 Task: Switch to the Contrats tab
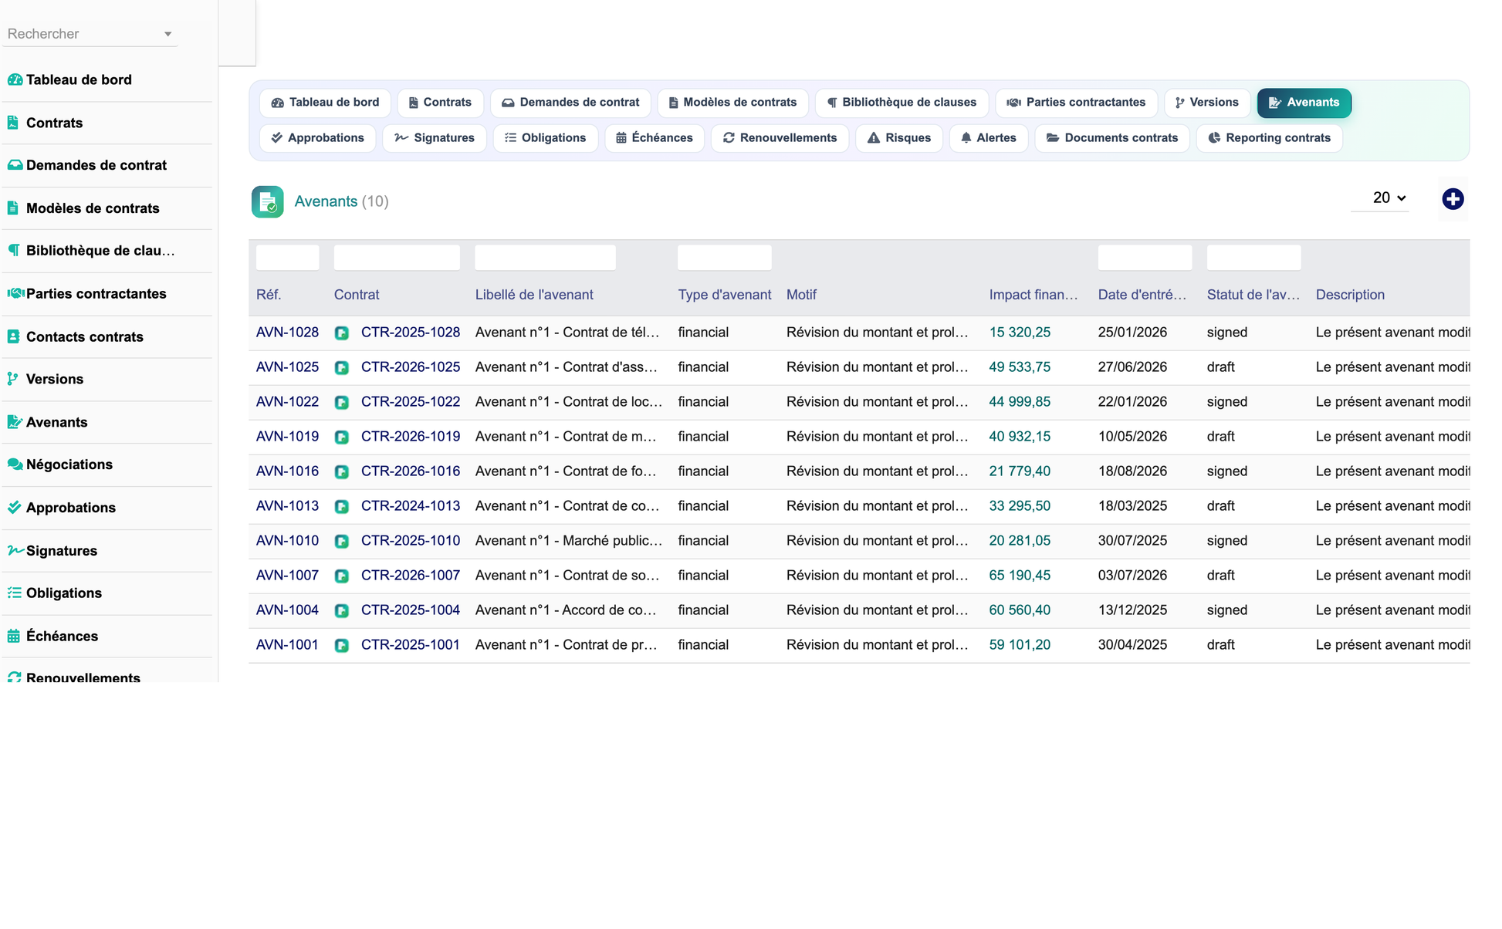point(440,103)
